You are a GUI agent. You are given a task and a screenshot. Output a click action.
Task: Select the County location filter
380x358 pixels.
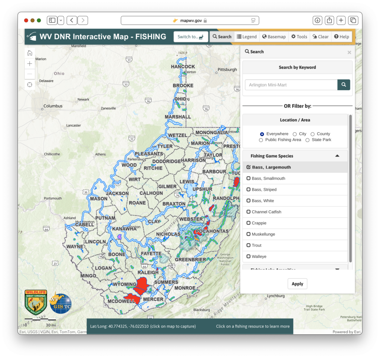coord(313,134)
